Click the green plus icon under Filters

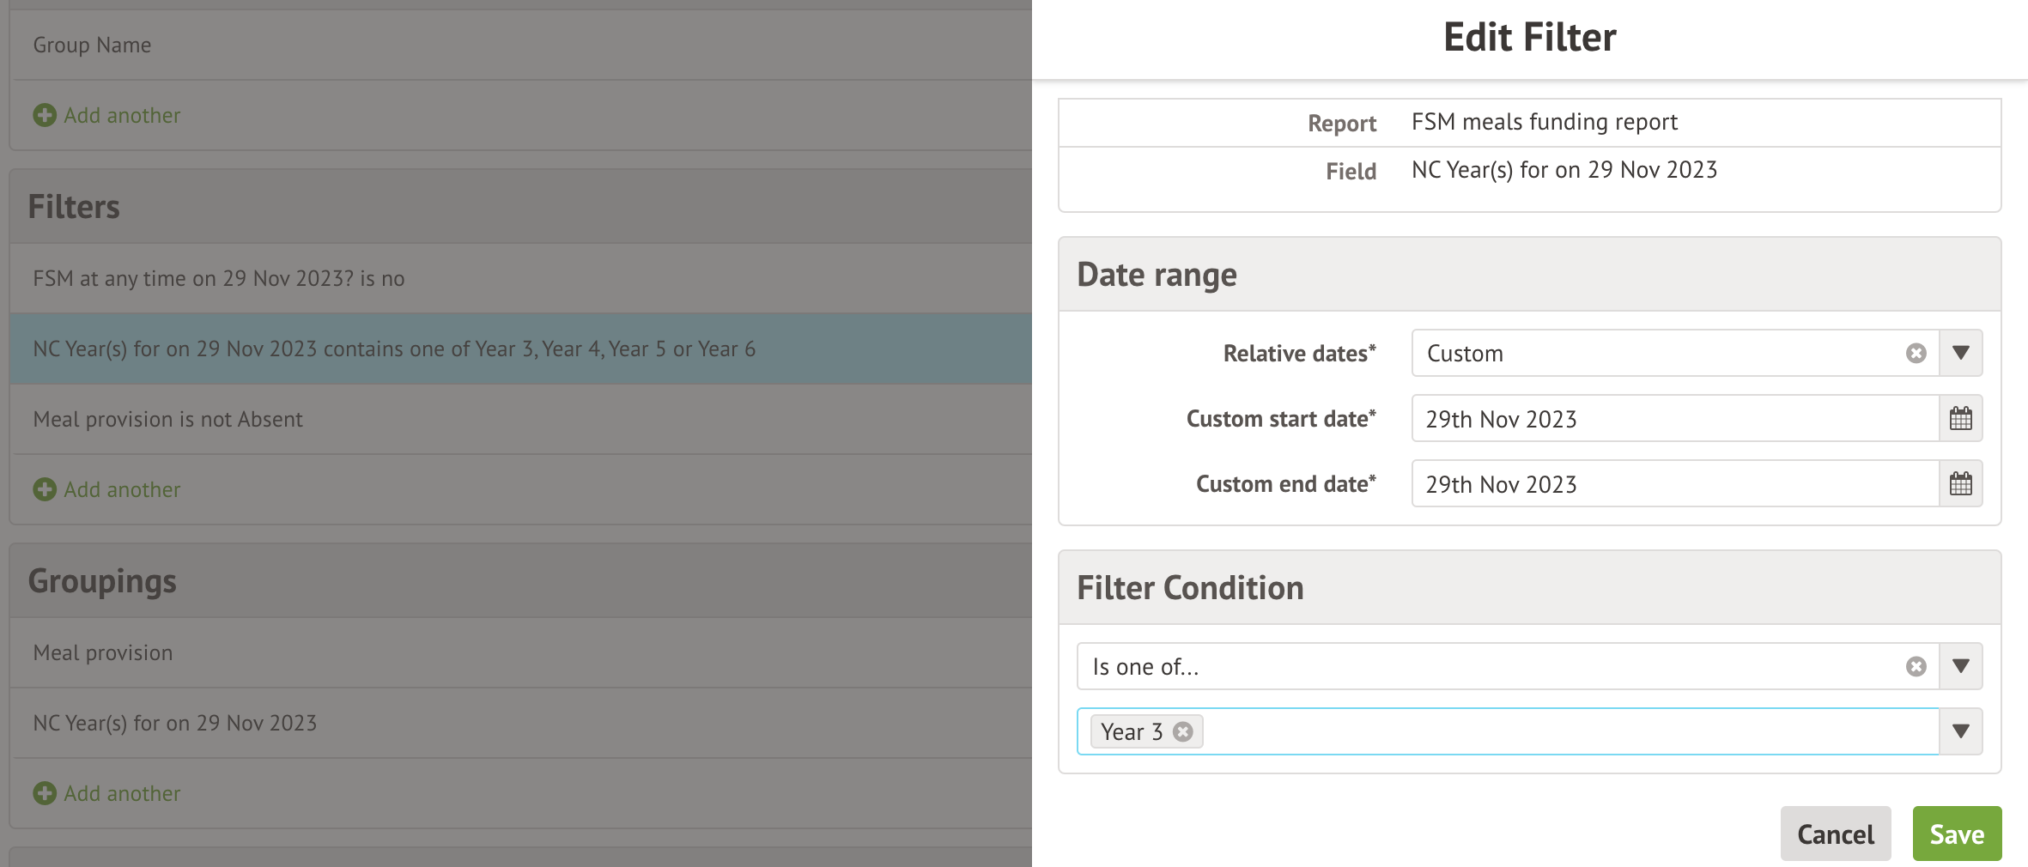pyautogui.click(x=45, y=488)
